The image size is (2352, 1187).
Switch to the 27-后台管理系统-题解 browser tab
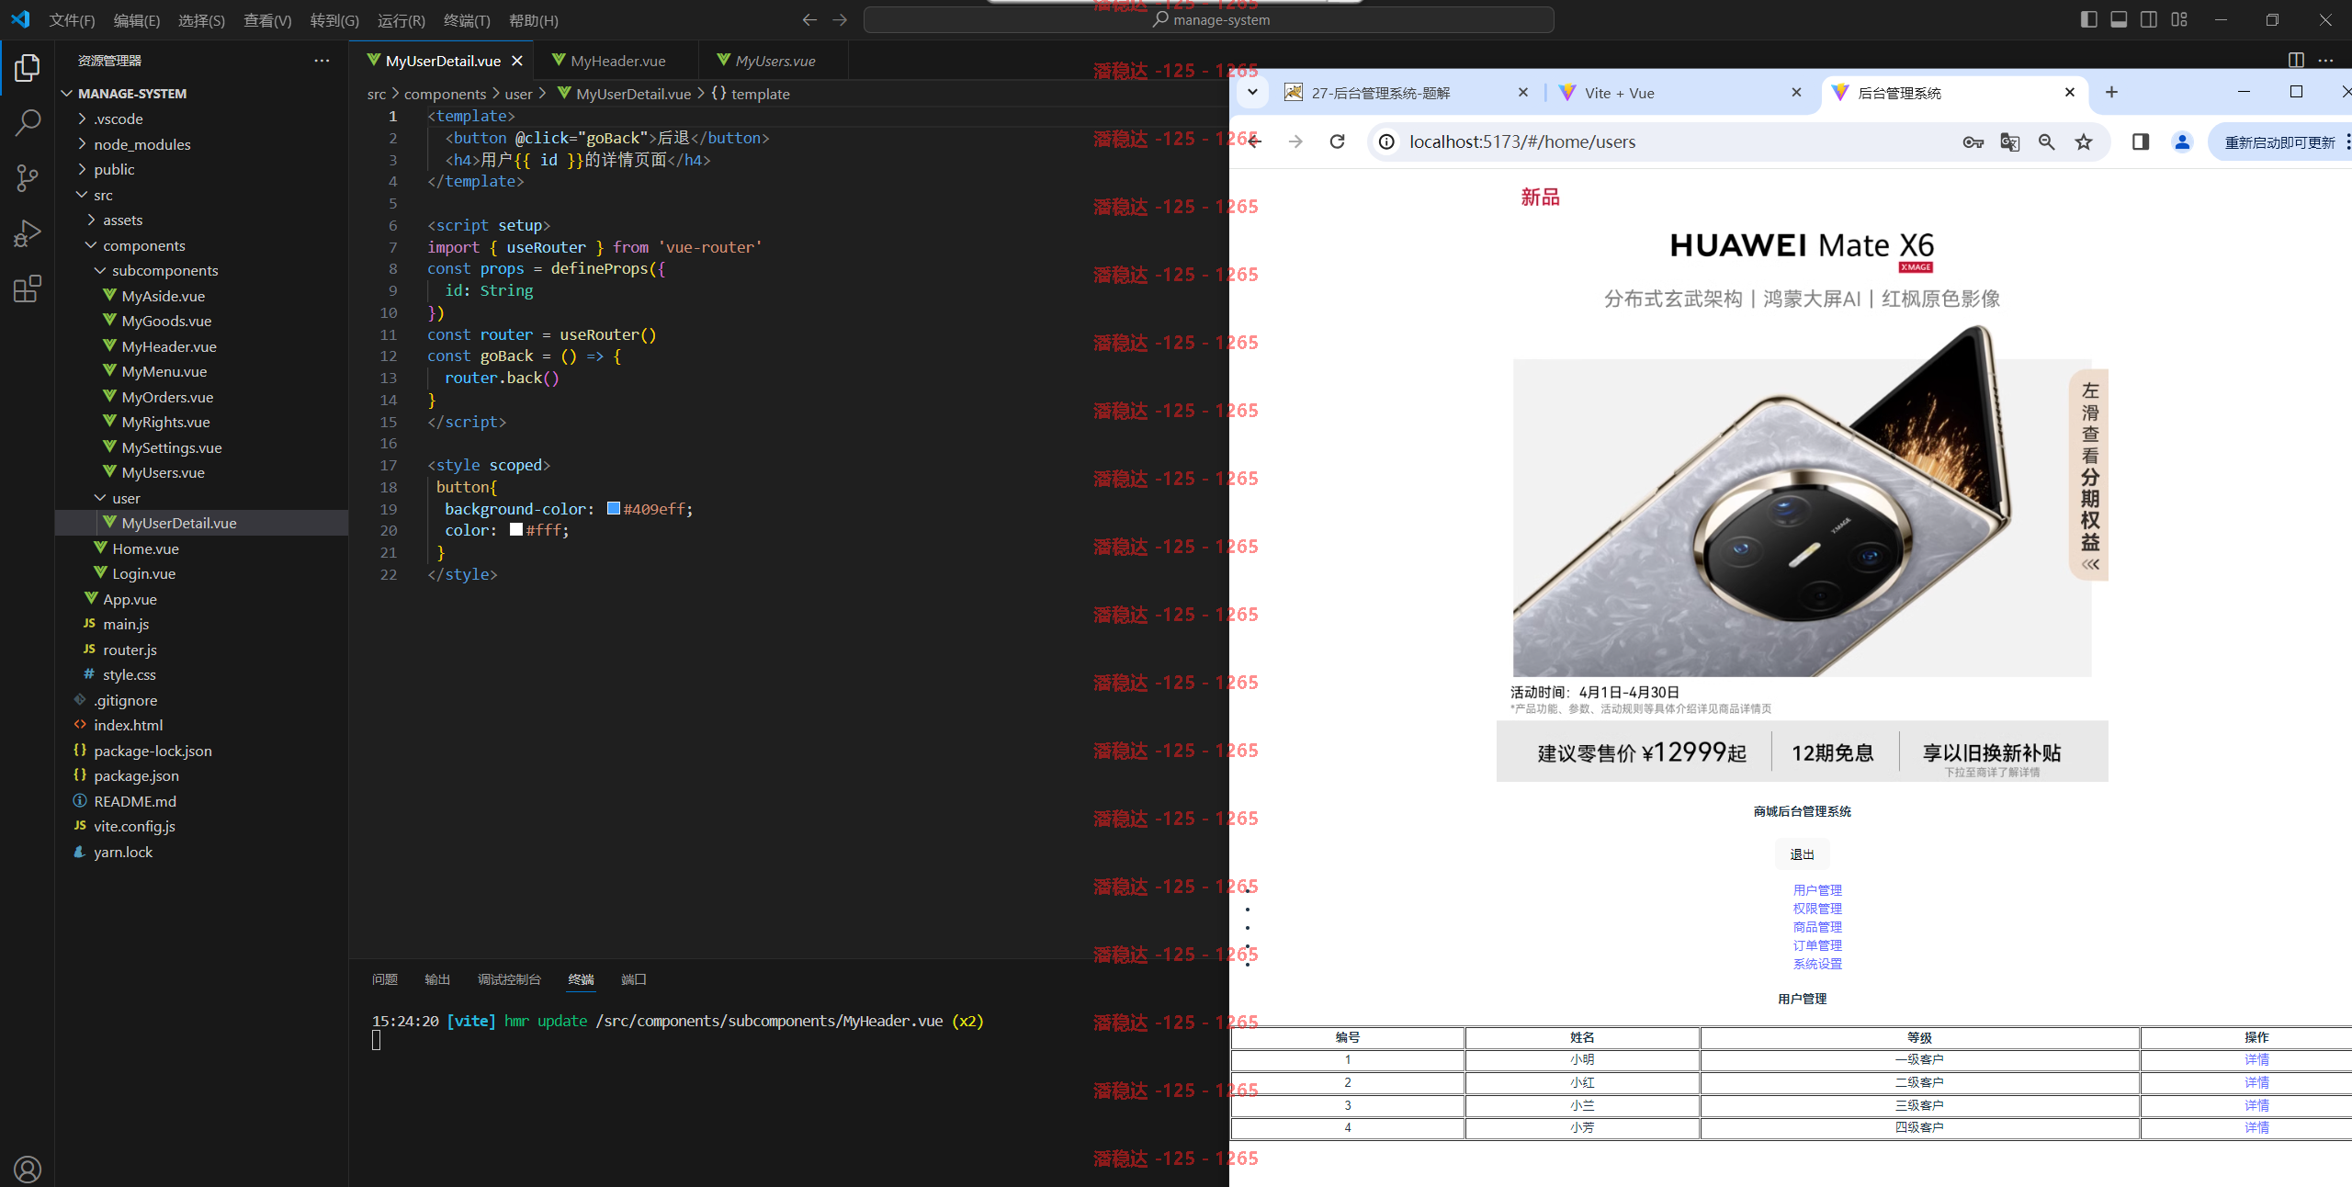coord(1380,93)
